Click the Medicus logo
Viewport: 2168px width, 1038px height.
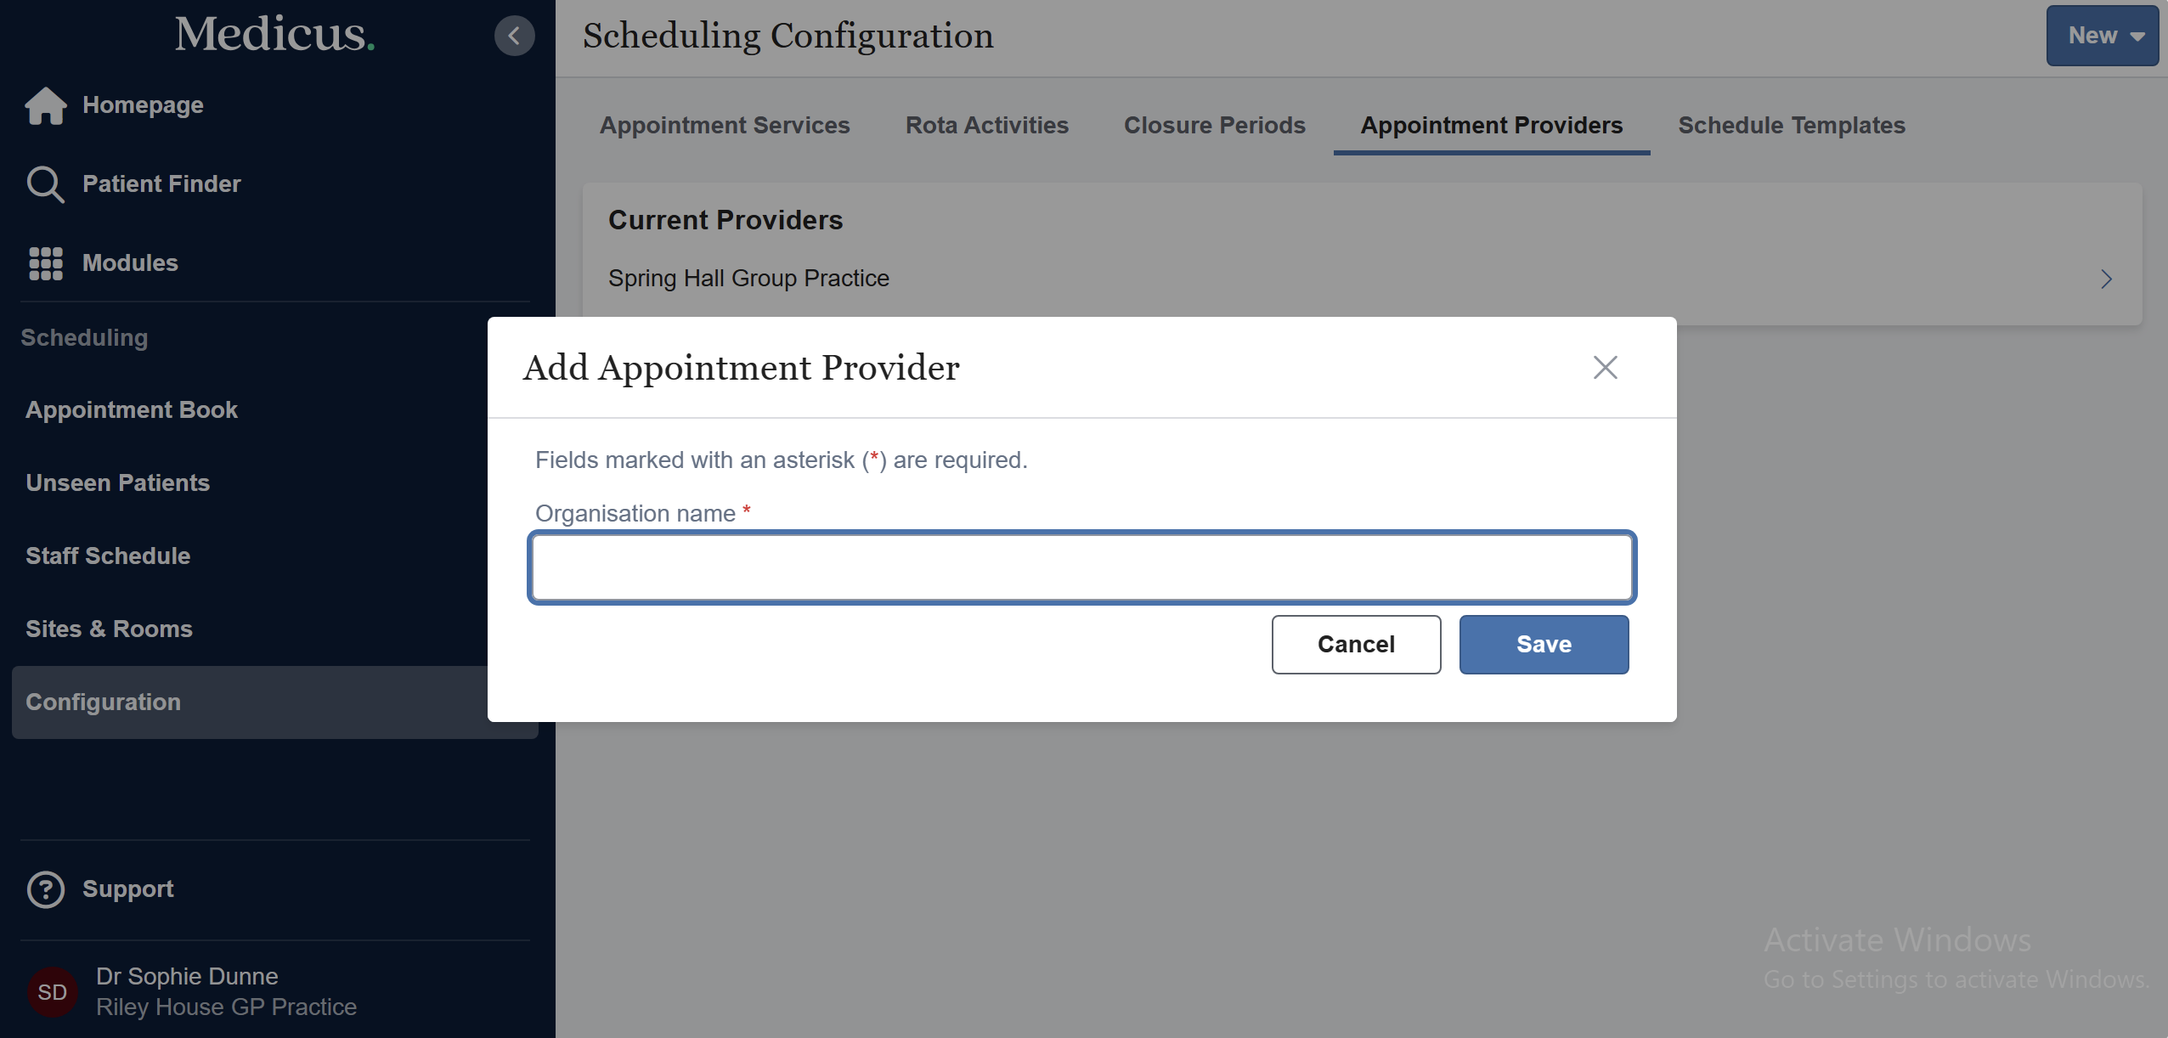tap(274, 34)
